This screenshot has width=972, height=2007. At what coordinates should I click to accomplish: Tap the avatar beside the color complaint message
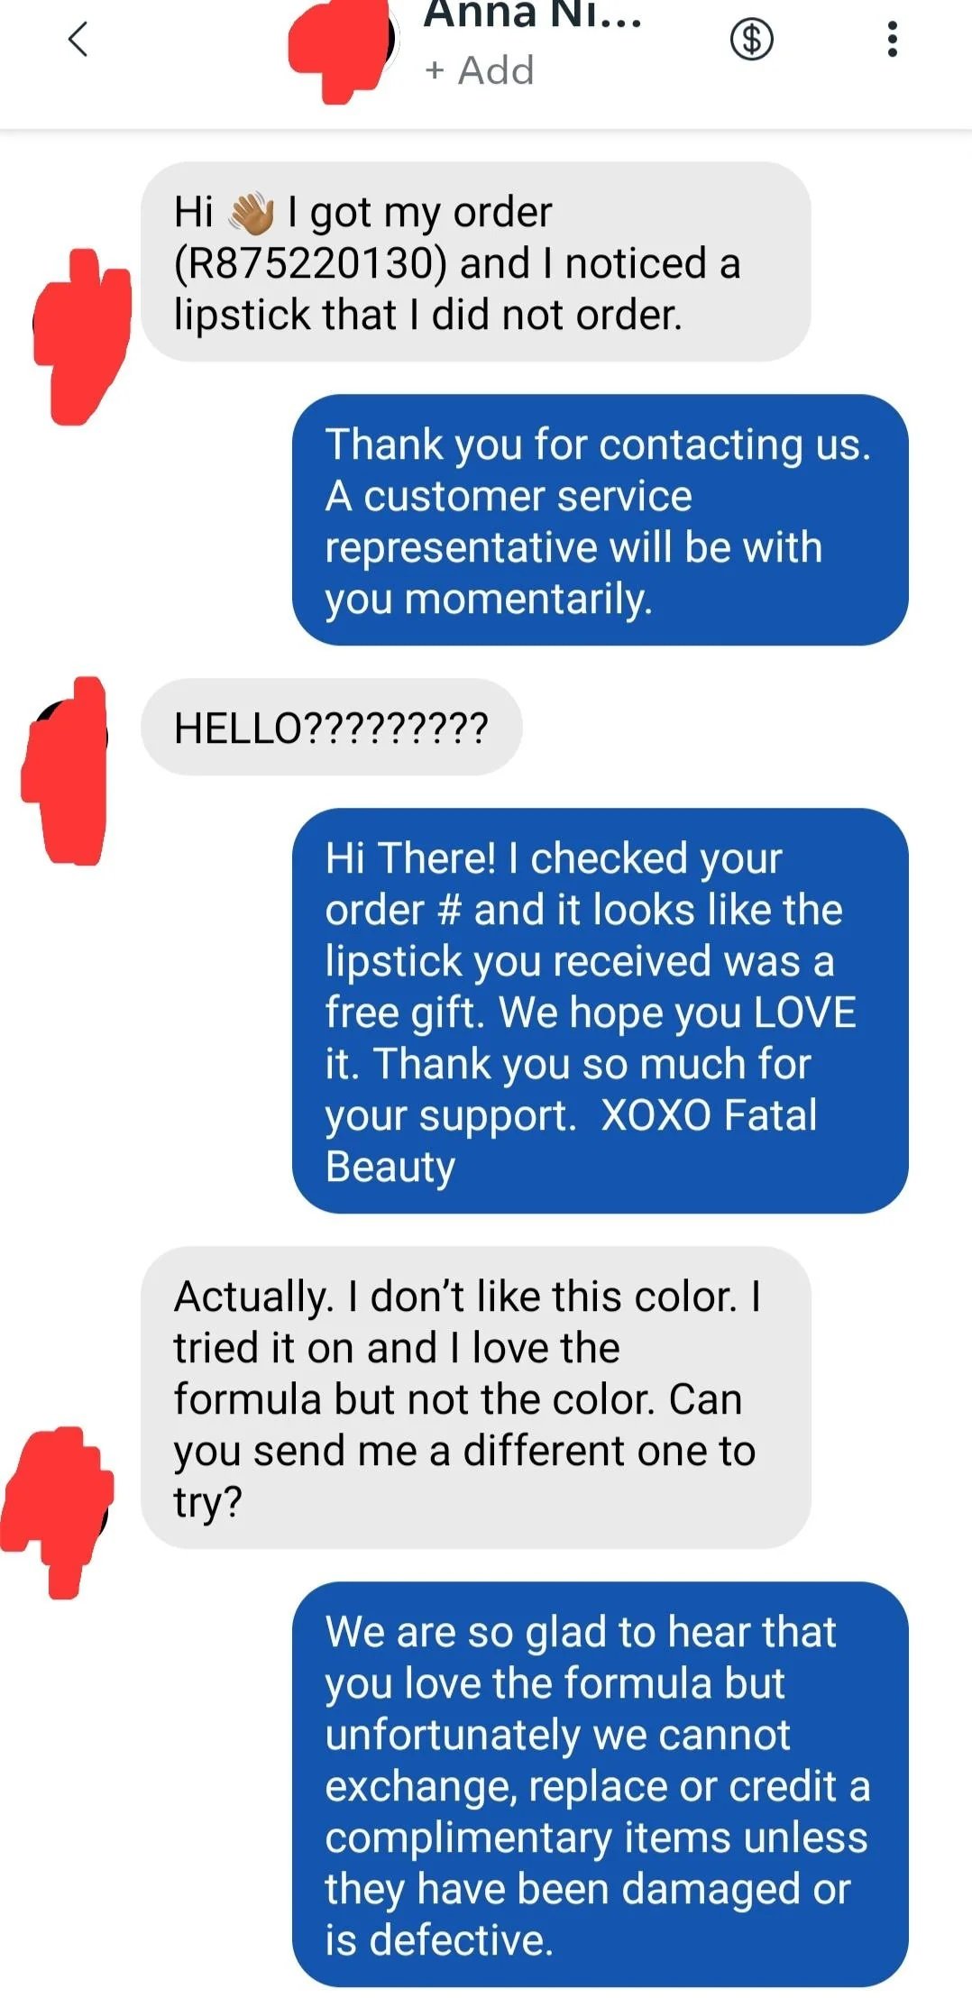pyautogui.click(x=57, y=1511)
